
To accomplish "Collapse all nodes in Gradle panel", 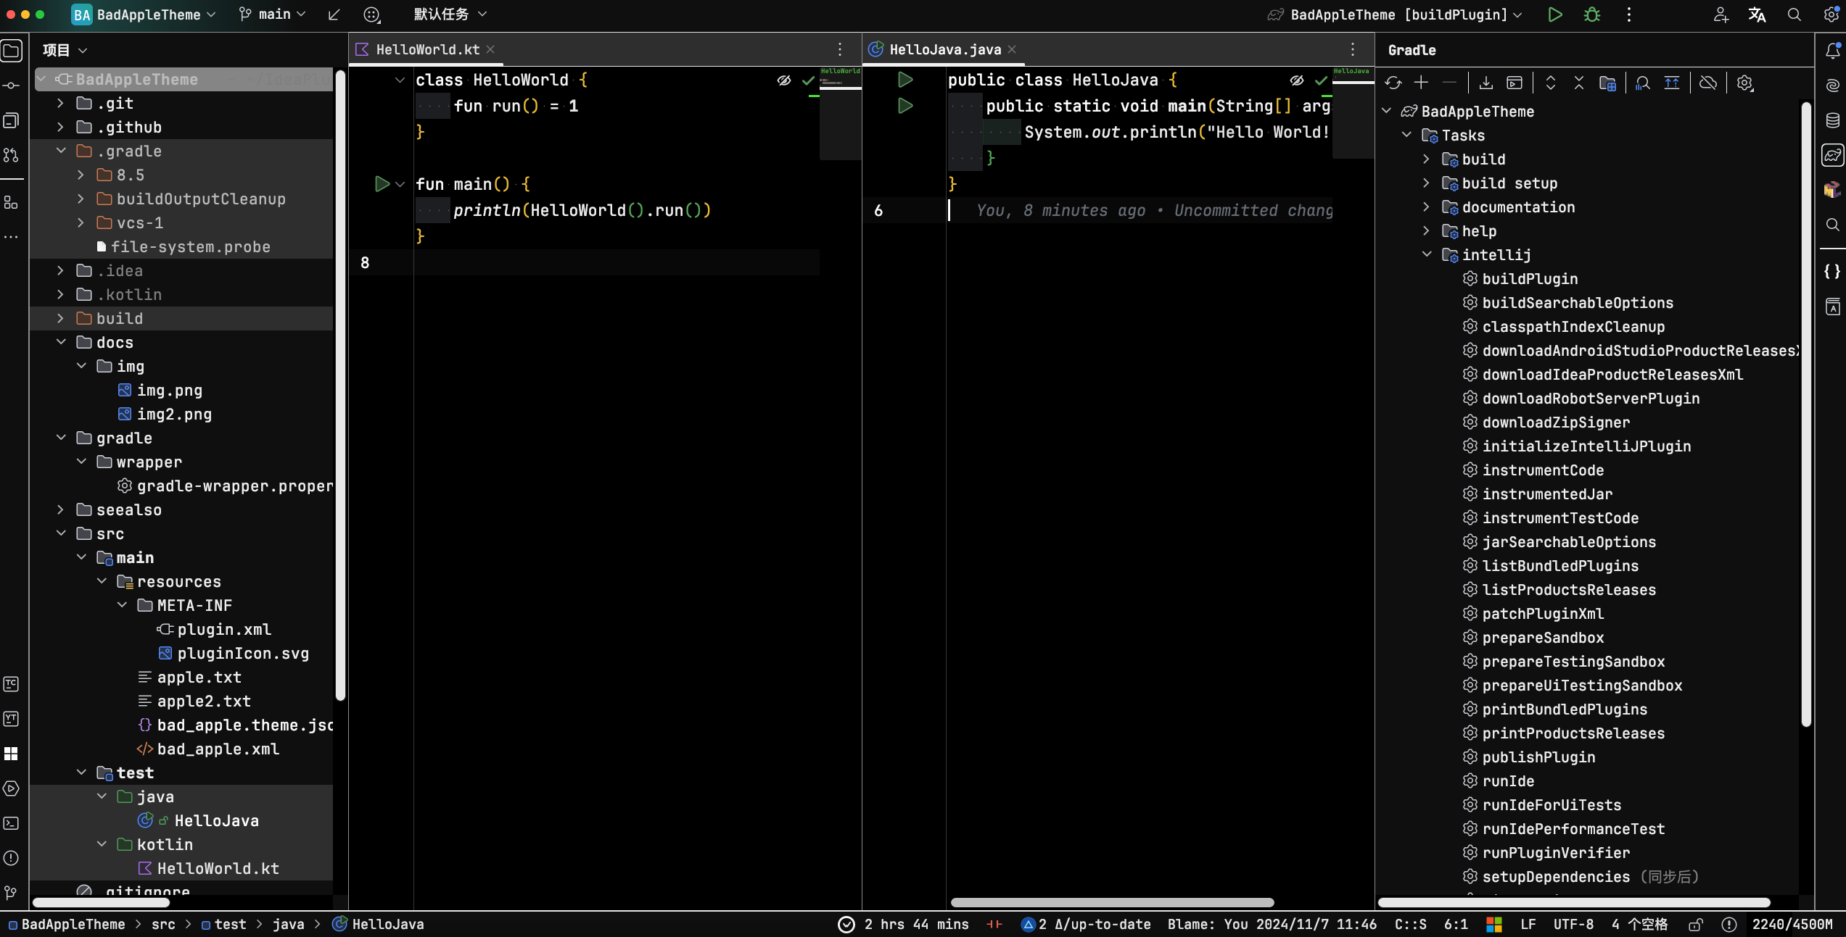I will coord(1579,83).
